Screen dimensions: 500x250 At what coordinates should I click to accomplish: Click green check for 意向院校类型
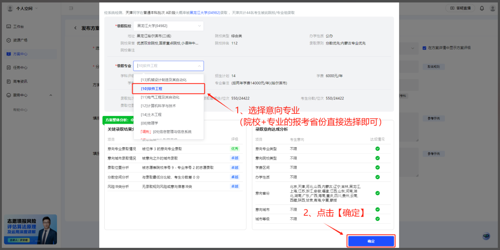coord(378,158)
